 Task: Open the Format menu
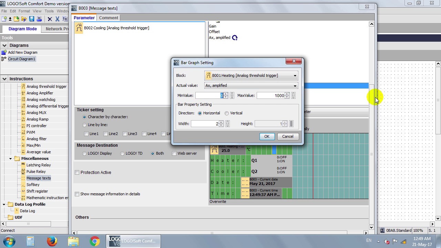click(24, 11)
